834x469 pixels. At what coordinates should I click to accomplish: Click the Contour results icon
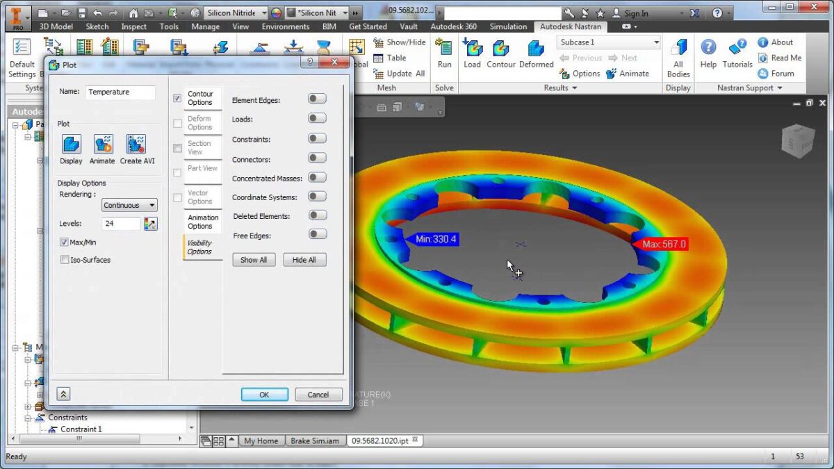pos(501,48)
